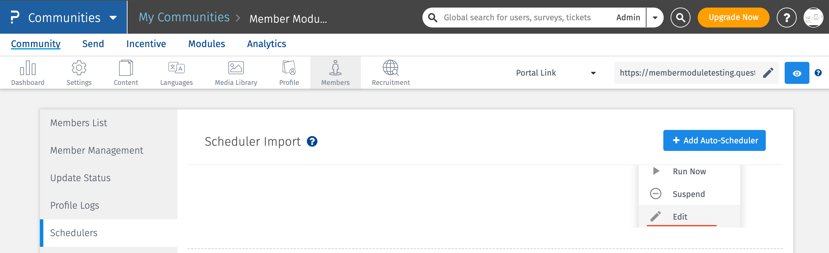
Task: Open the Content pages icon
Action: 126,68
